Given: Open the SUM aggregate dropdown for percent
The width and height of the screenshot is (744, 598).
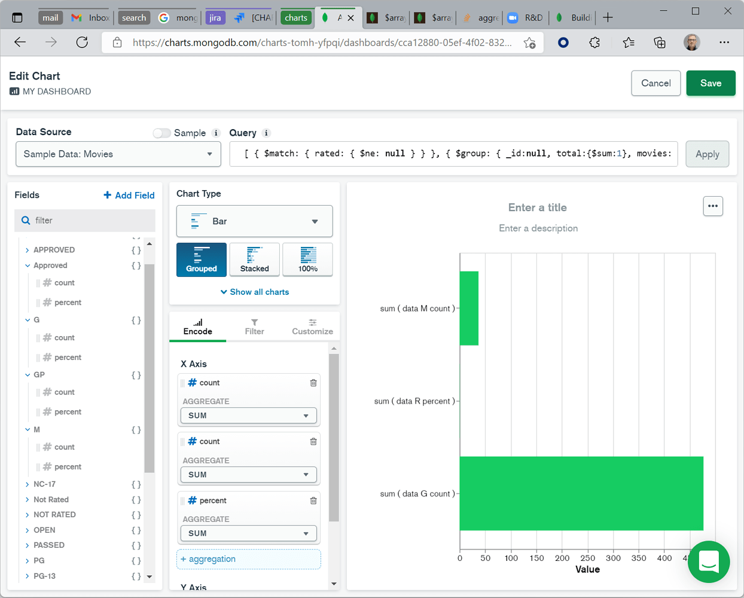Looking at the screenshot, I should (248, 533).
